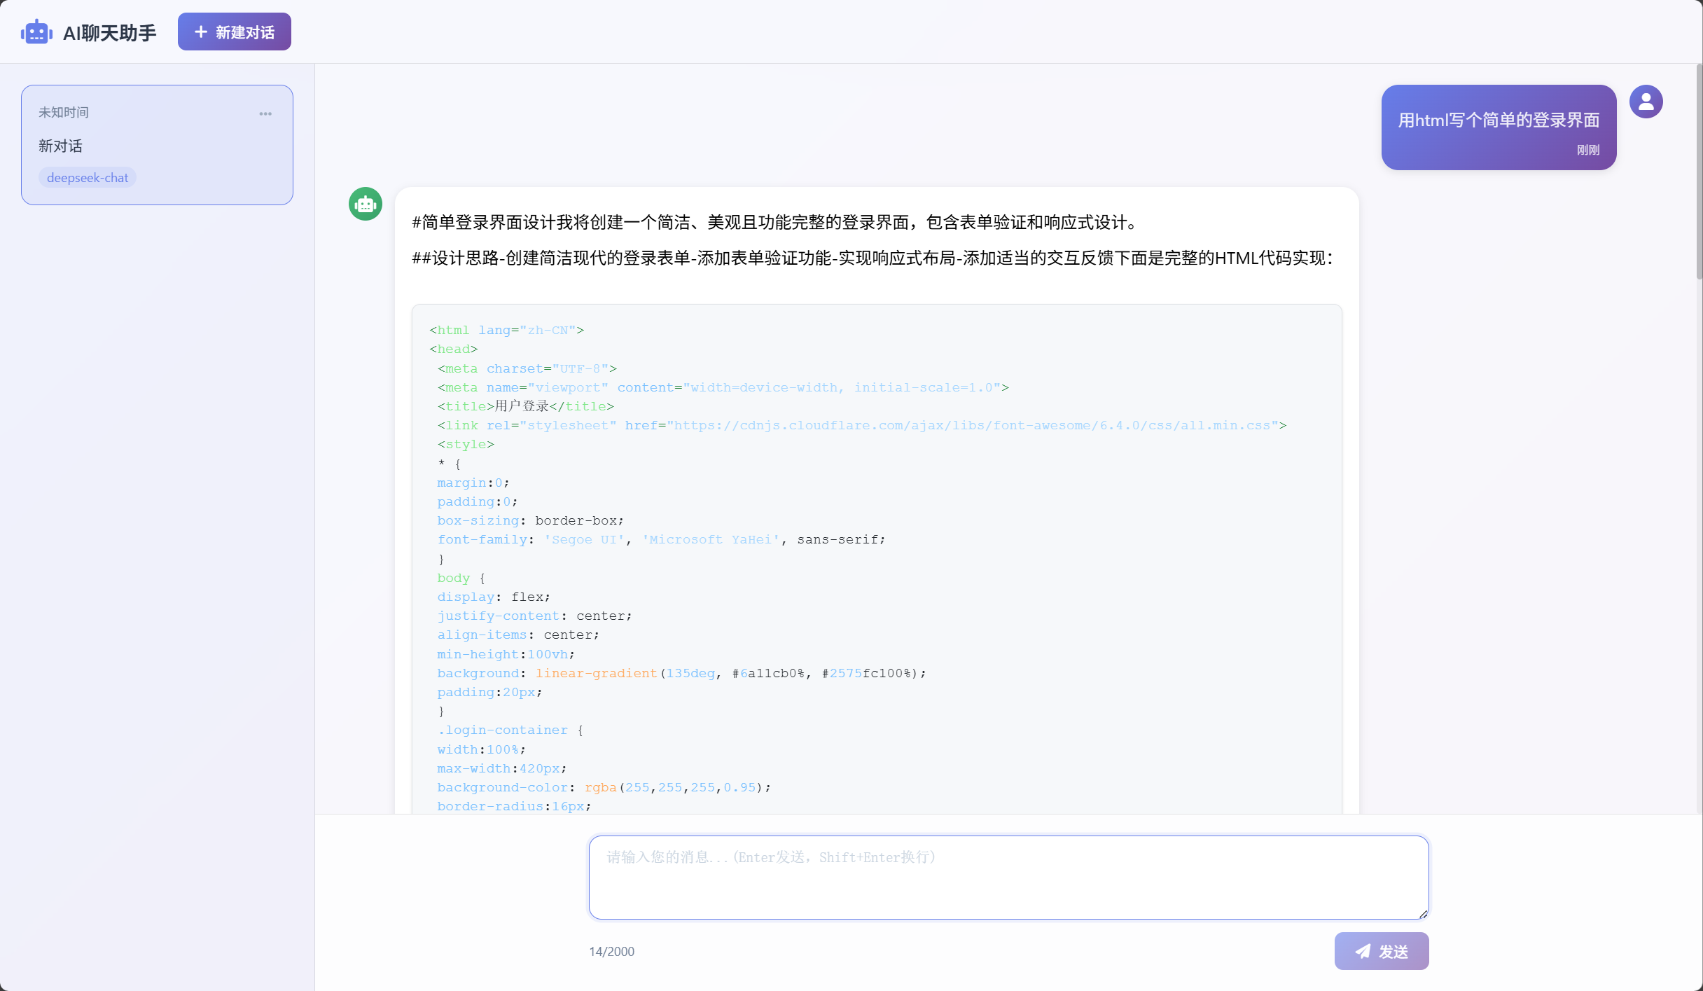This screenshot has height=991, width=1703.
Task: Click the deepseek-chat model tag
Action: pyautogui.click(x=88, y=178)
